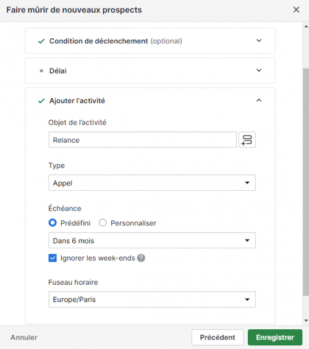Screen dimensions: 309x349
Task: Select the Personnaliser radio button
Action: (x=103, y=223)
